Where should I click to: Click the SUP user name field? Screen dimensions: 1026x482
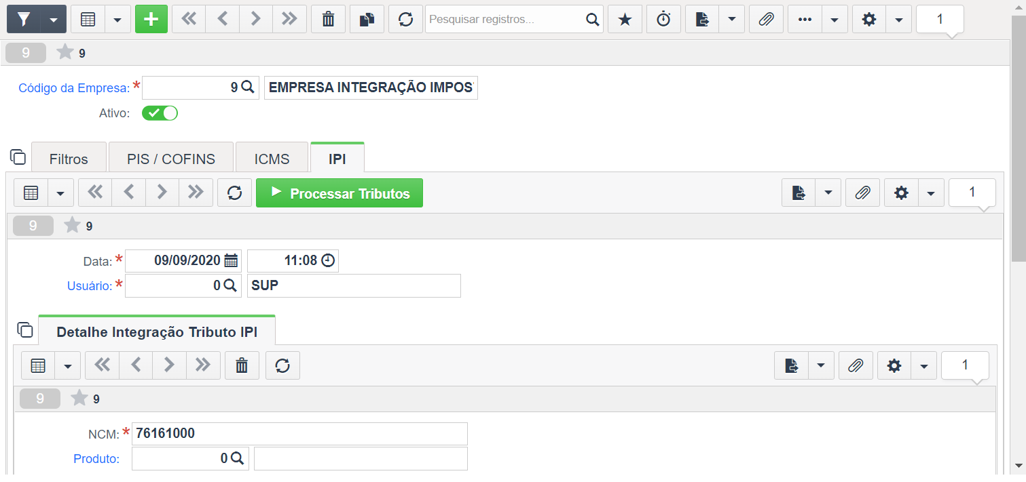354,285
